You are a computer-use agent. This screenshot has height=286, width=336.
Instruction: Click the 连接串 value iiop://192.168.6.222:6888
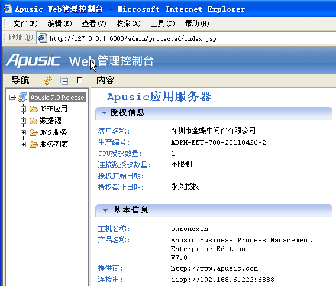222,279
